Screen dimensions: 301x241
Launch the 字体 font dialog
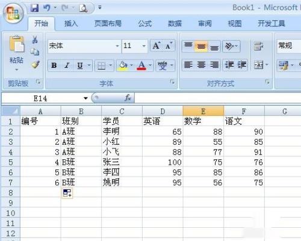[172, 82]
